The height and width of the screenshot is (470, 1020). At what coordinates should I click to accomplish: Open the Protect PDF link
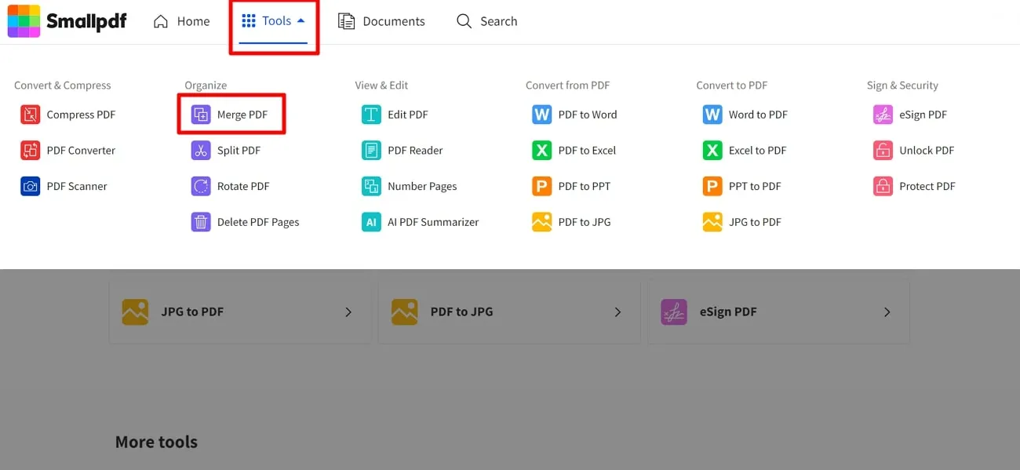(915, 187)
